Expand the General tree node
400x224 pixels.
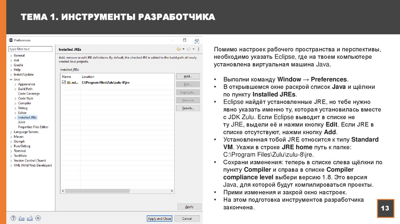point(11,55)
